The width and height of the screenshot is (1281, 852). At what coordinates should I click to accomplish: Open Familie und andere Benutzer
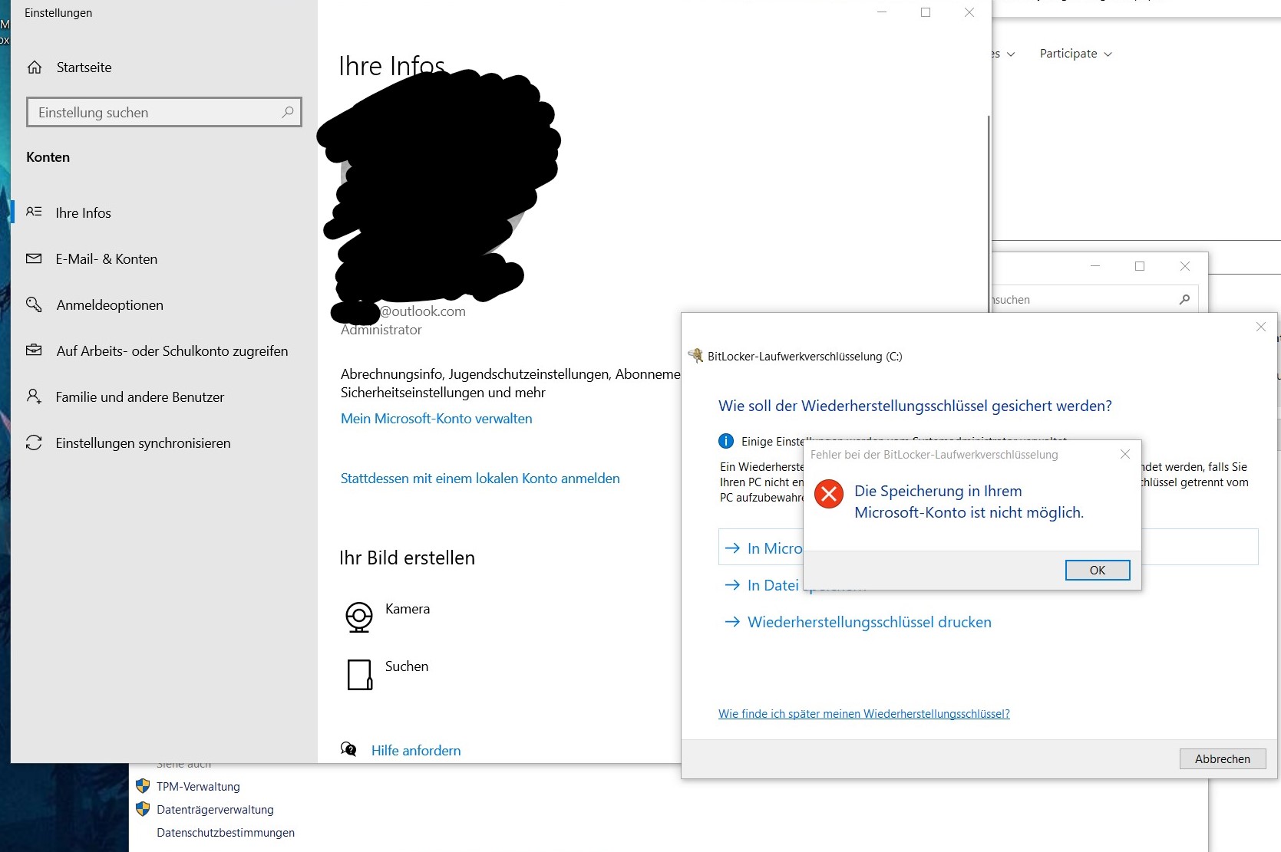(x=140, y=396)
